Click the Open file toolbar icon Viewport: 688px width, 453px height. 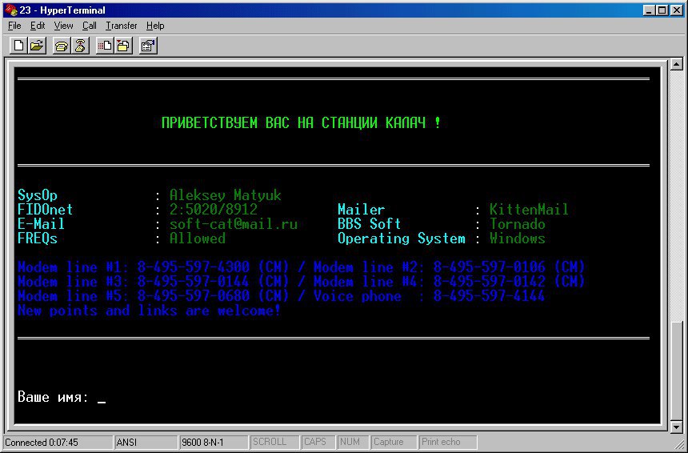[x=38, y=46]
